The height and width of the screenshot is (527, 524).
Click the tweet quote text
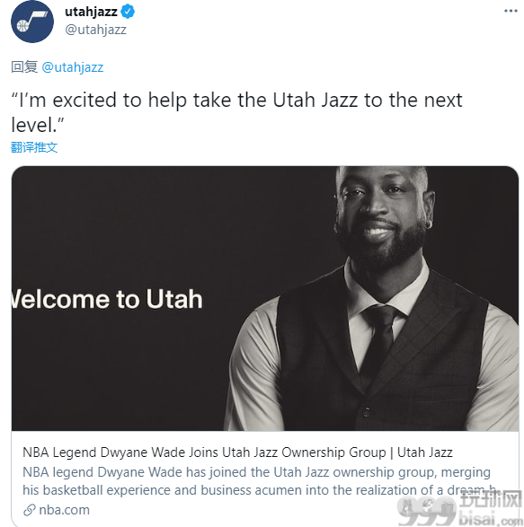[236, 112]
